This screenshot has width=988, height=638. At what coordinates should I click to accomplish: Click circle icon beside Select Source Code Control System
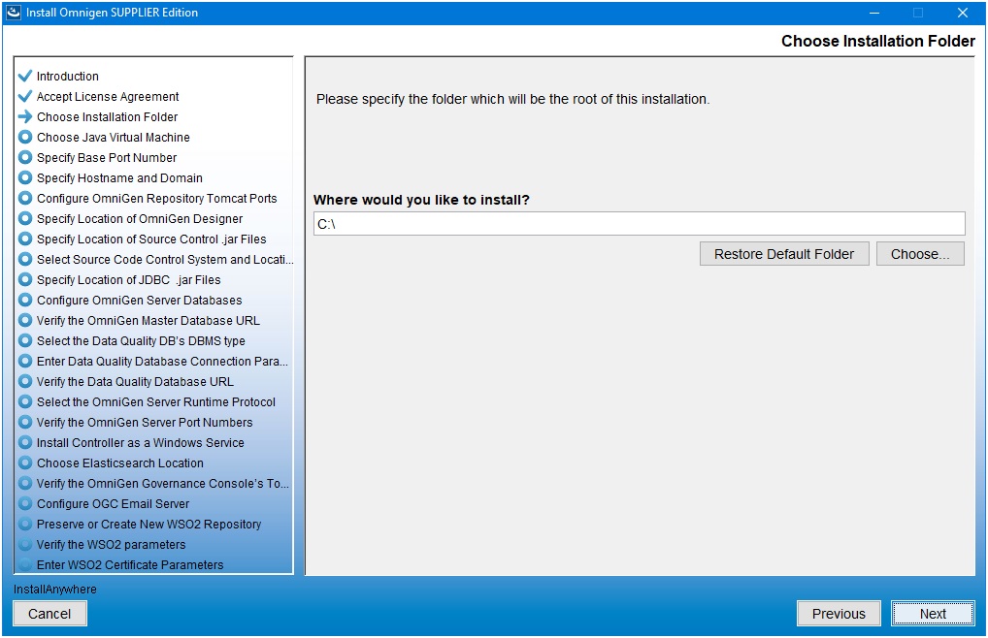click(25, 259)
